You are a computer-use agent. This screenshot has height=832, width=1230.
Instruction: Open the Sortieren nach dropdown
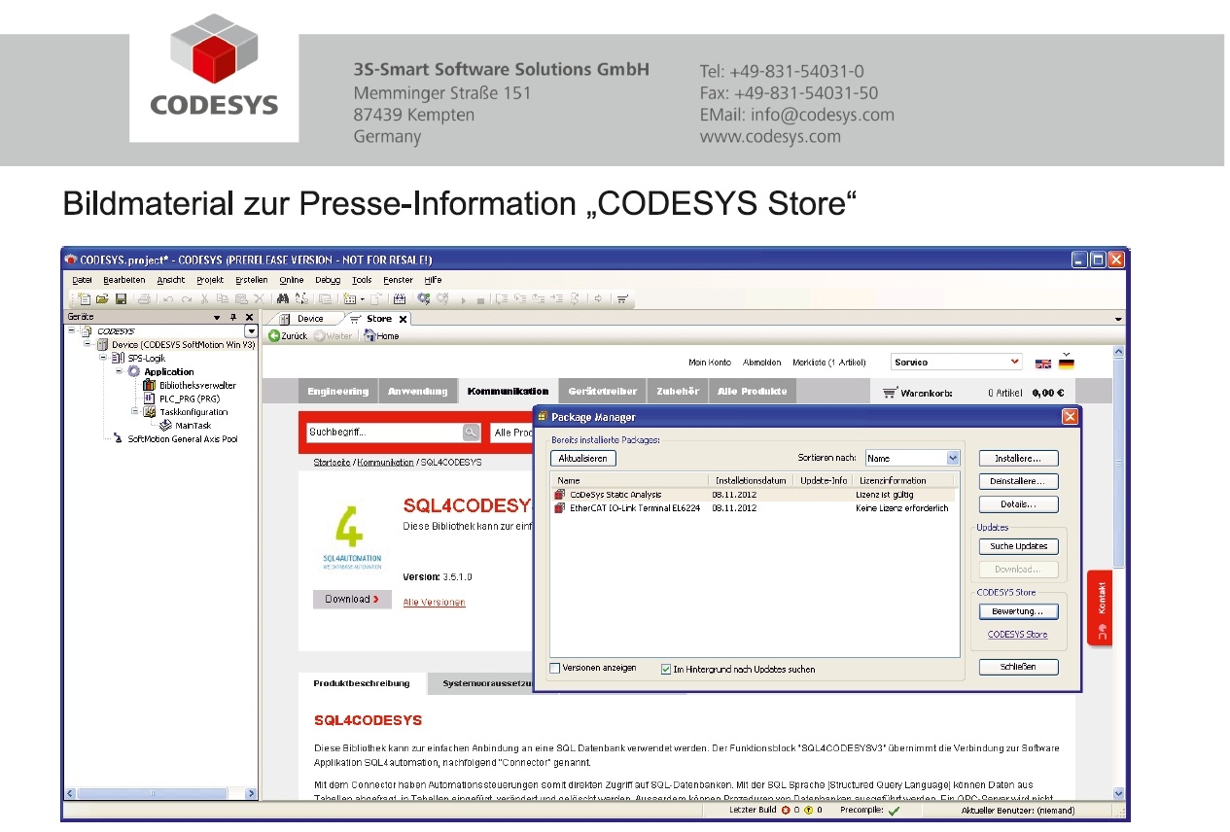click(952, 457)
